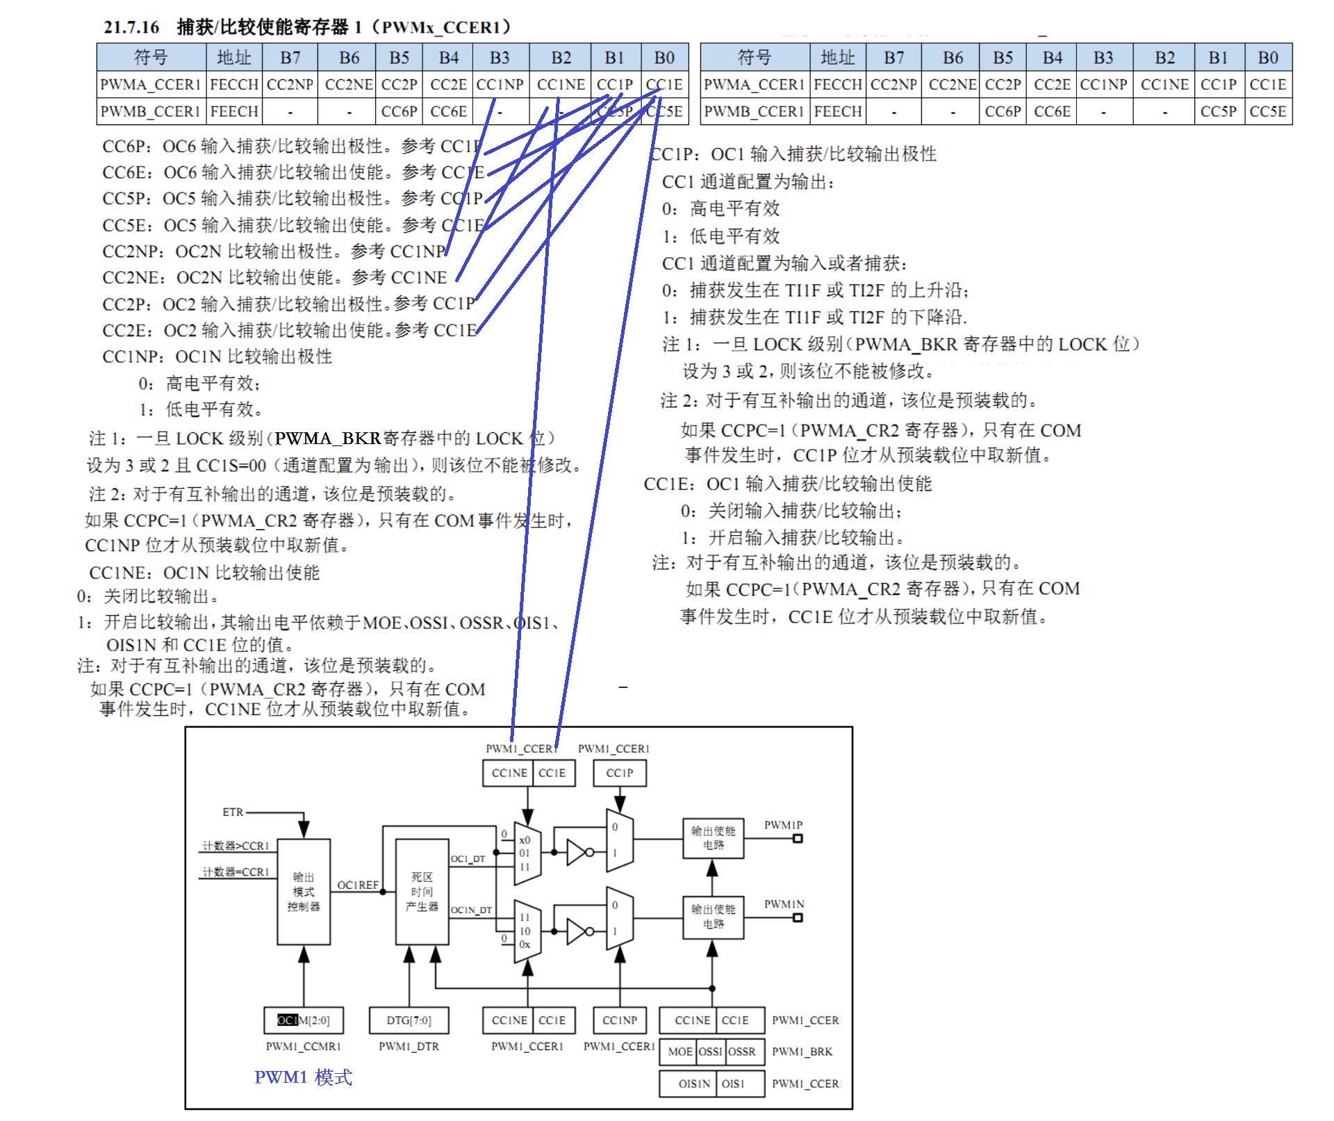This screenshot has width=1334, height=1121.
Task: Click the CC1E: OC1 输入捕获/比较输出使能 line
Action: [787, 484]
